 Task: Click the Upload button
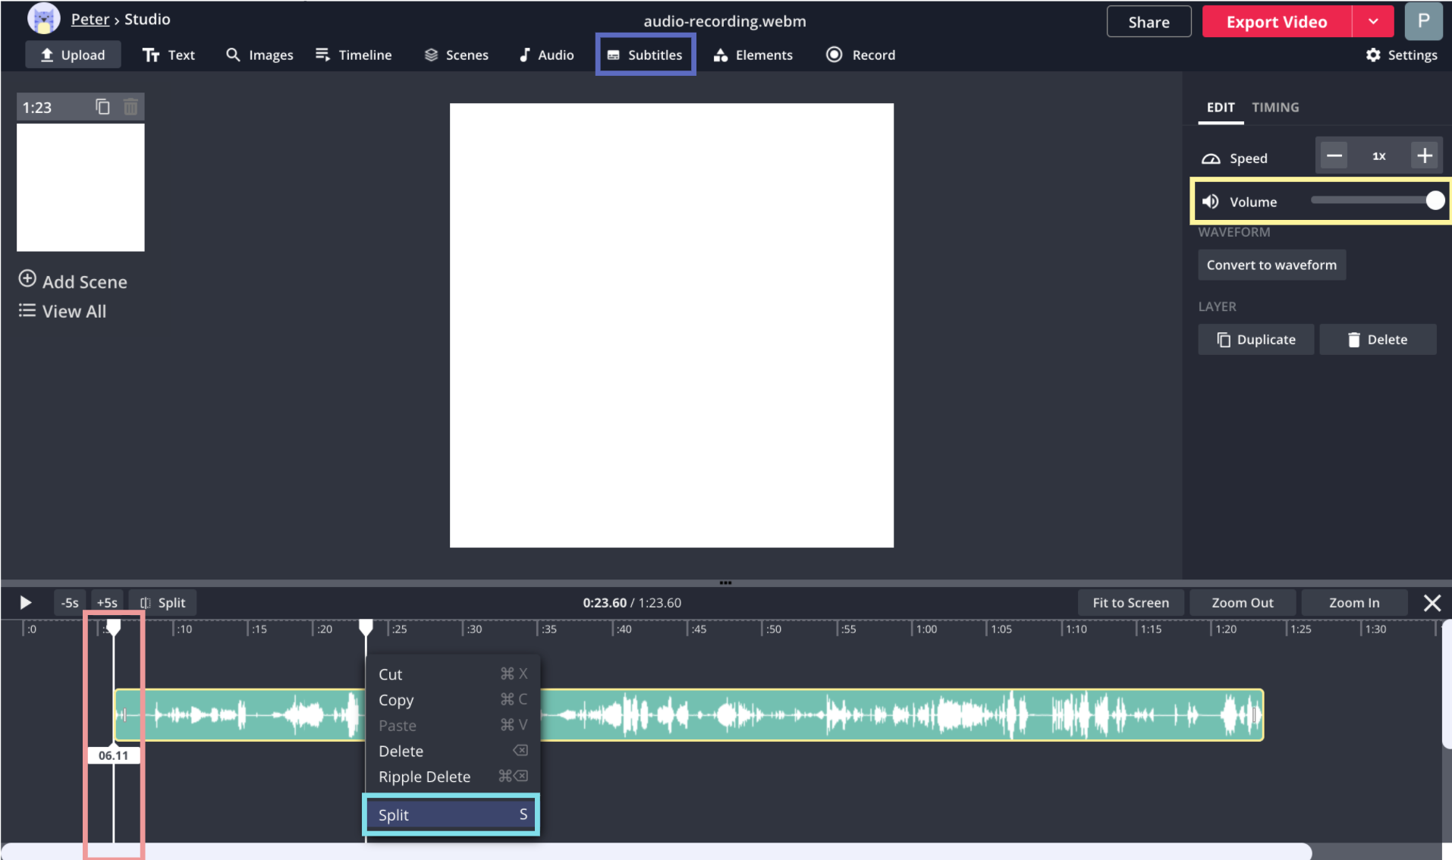click(x=73, y=55)
